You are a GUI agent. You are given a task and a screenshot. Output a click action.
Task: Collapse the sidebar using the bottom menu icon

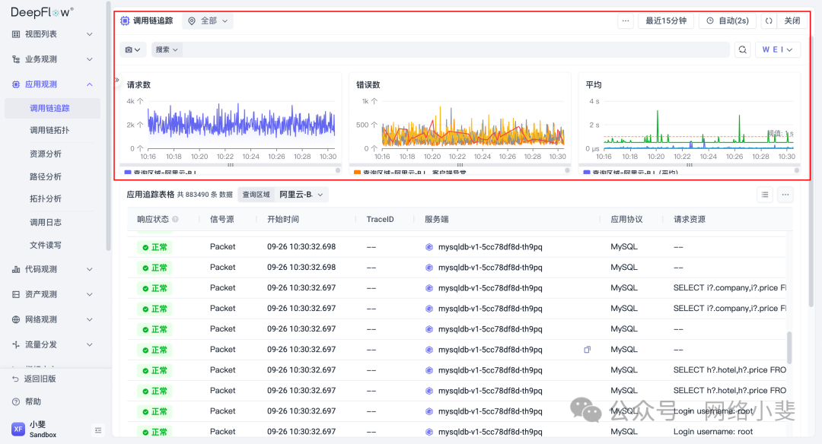(97, 430)
